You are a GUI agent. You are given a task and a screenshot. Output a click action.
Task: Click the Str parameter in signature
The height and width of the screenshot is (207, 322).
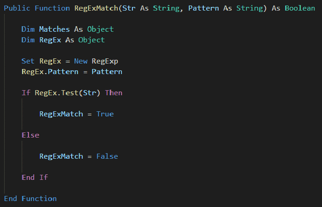[x=129, y=8]
